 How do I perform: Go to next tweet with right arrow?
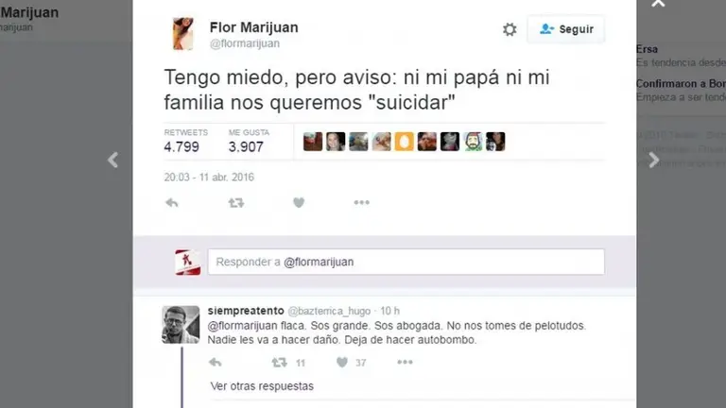click(653, 160)
